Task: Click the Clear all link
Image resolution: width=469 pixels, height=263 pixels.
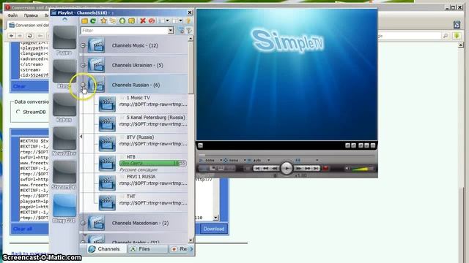Action: click(23, 229)
